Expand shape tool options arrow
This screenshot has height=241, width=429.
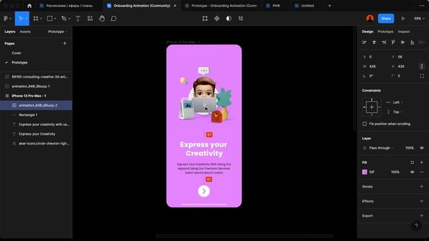(55, 19)
